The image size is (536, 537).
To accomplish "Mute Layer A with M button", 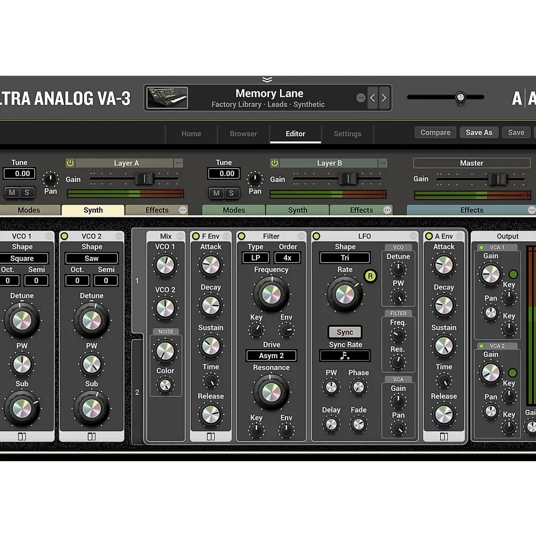I will 12,192.
